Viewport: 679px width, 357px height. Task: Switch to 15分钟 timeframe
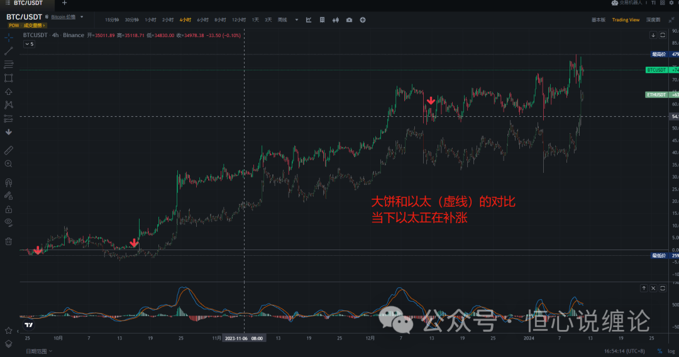point(112,20)
